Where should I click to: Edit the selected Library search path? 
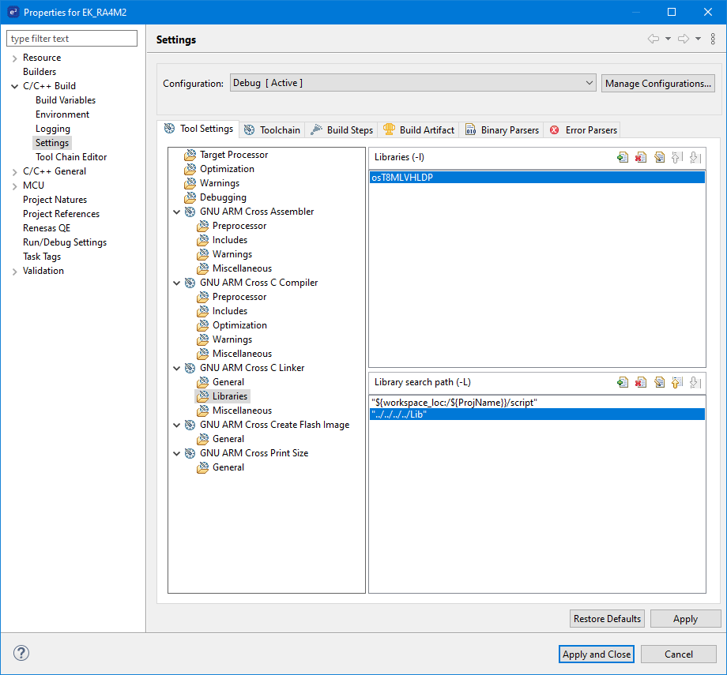(x=659, y=383)
